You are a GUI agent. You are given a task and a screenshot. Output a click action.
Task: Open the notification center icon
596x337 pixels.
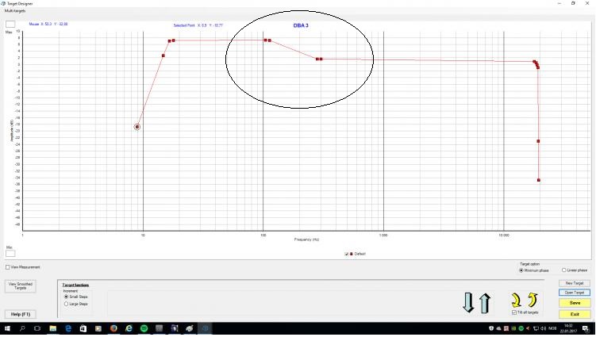click(x=586, y=328)
